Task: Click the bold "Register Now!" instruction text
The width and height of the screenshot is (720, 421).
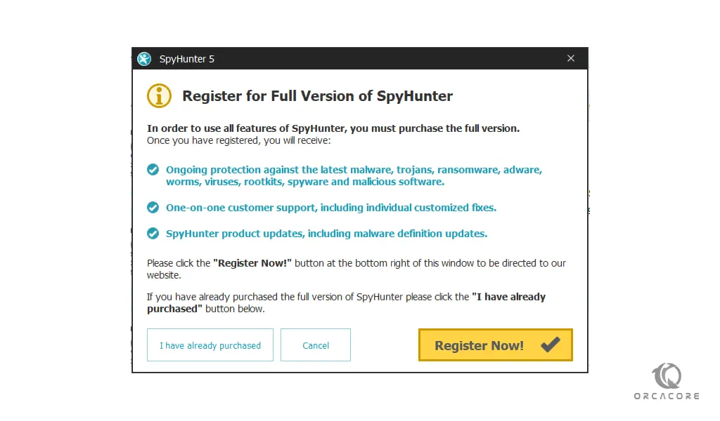Action: (x=252, y=263)
